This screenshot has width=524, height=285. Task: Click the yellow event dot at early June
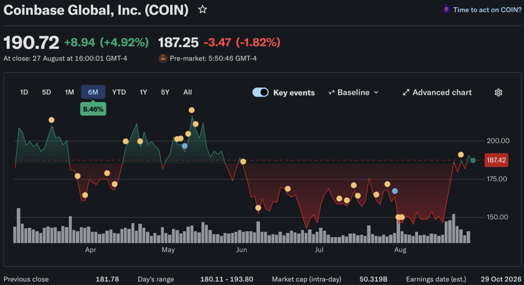243,161
